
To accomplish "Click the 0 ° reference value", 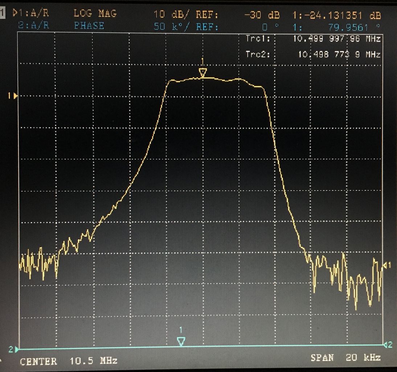I will [270, 27].
